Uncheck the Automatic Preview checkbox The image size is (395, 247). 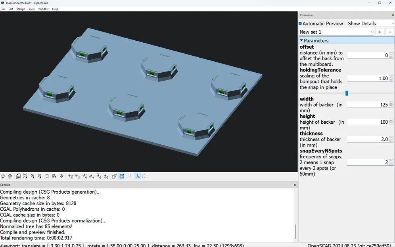[300, 23]
